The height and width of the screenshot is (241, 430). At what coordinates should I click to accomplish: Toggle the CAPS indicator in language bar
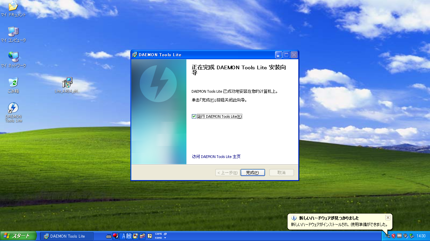[158, 234]
